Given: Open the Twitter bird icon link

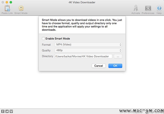Looking at the screenshot, I should 7,111.
